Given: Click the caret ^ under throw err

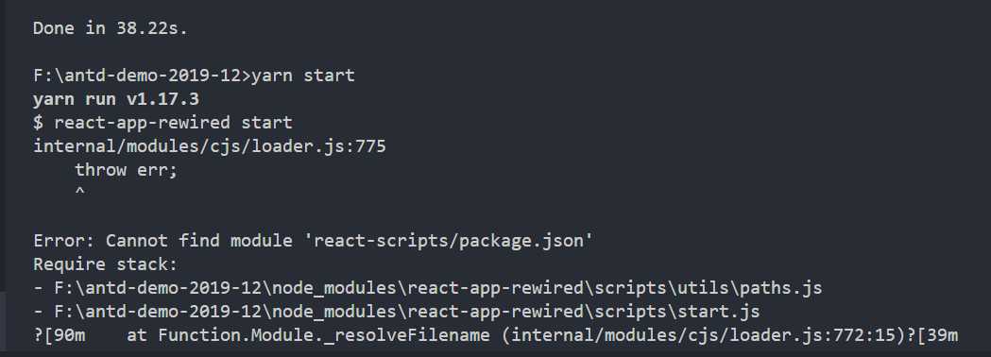Looking at the screenshot, I should point(79,192).
